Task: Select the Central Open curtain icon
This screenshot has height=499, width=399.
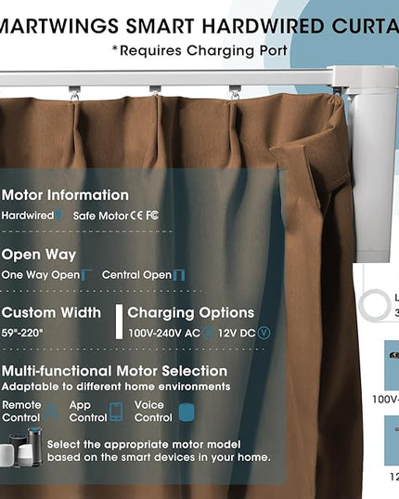Action: coord(179,275)
